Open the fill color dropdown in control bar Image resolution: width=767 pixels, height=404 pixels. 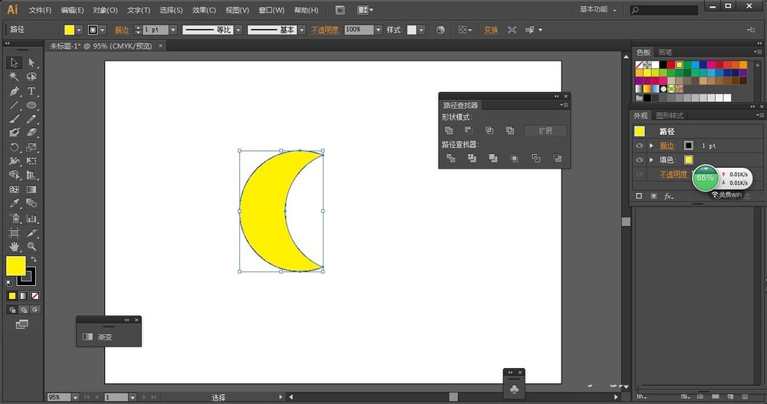tap(79, 31)
